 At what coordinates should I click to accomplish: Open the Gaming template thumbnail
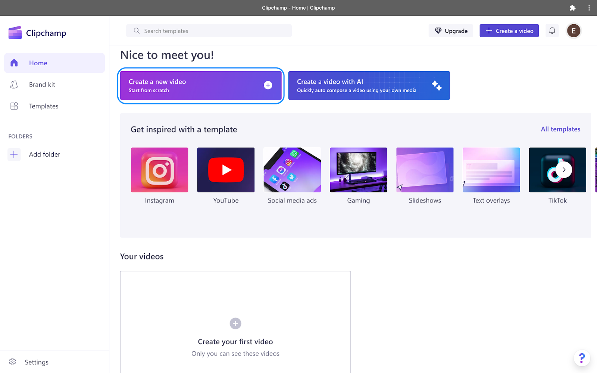click(x=359, y=170)
